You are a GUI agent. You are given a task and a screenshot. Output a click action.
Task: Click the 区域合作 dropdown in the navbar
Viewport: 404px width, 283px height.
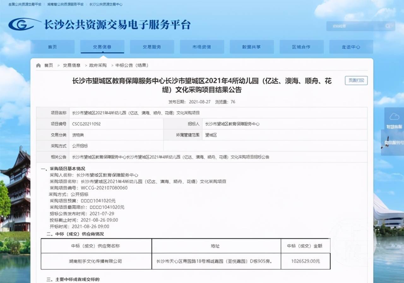click(301, 47)
